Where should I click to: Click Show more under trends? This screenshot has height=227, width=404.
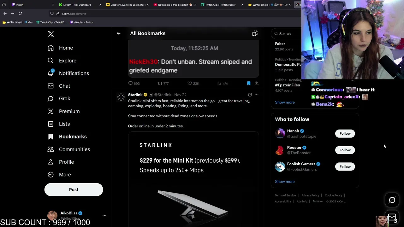(x=285, y=102)
